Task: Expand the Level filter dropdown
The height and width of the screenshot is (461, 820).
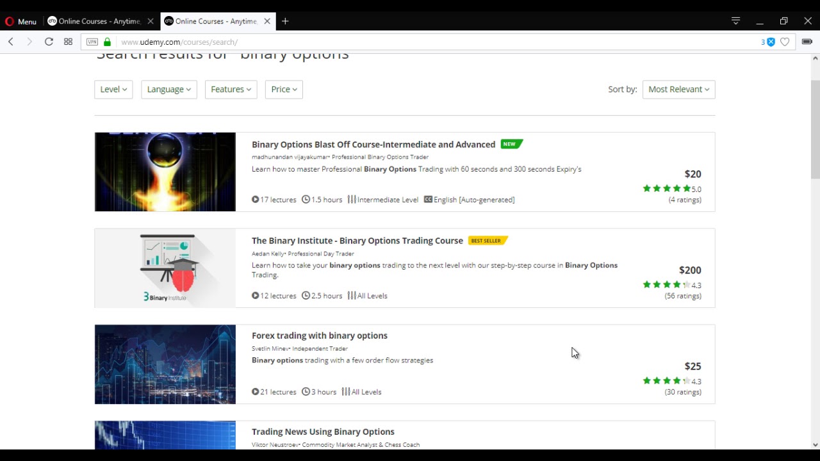Action: click(x=113, y=89)
